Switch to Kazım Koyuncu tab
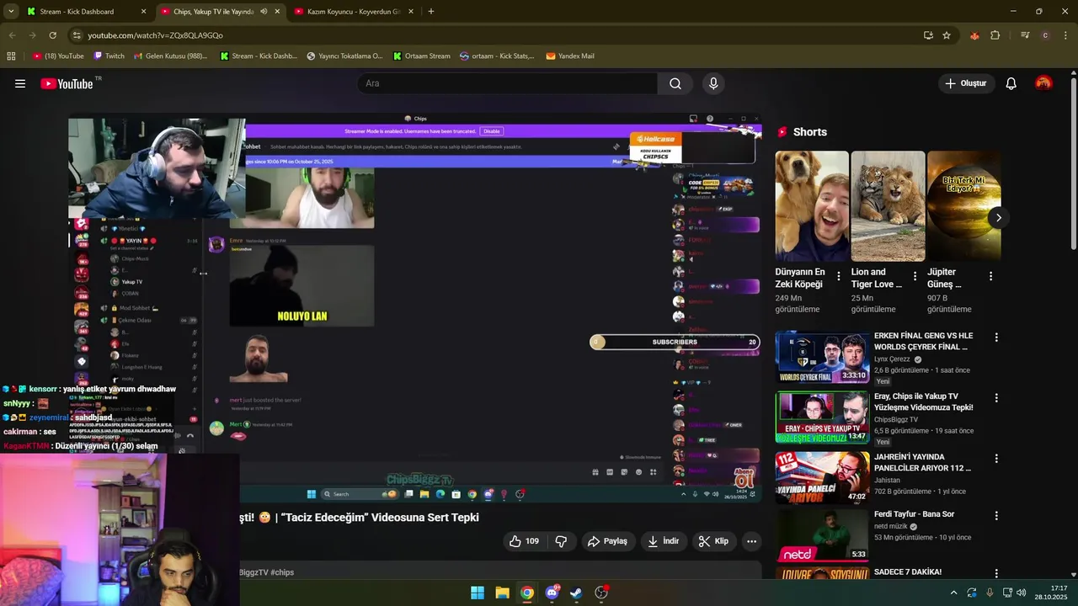Viewport: 1078px width, 606px height. [354, 12]
